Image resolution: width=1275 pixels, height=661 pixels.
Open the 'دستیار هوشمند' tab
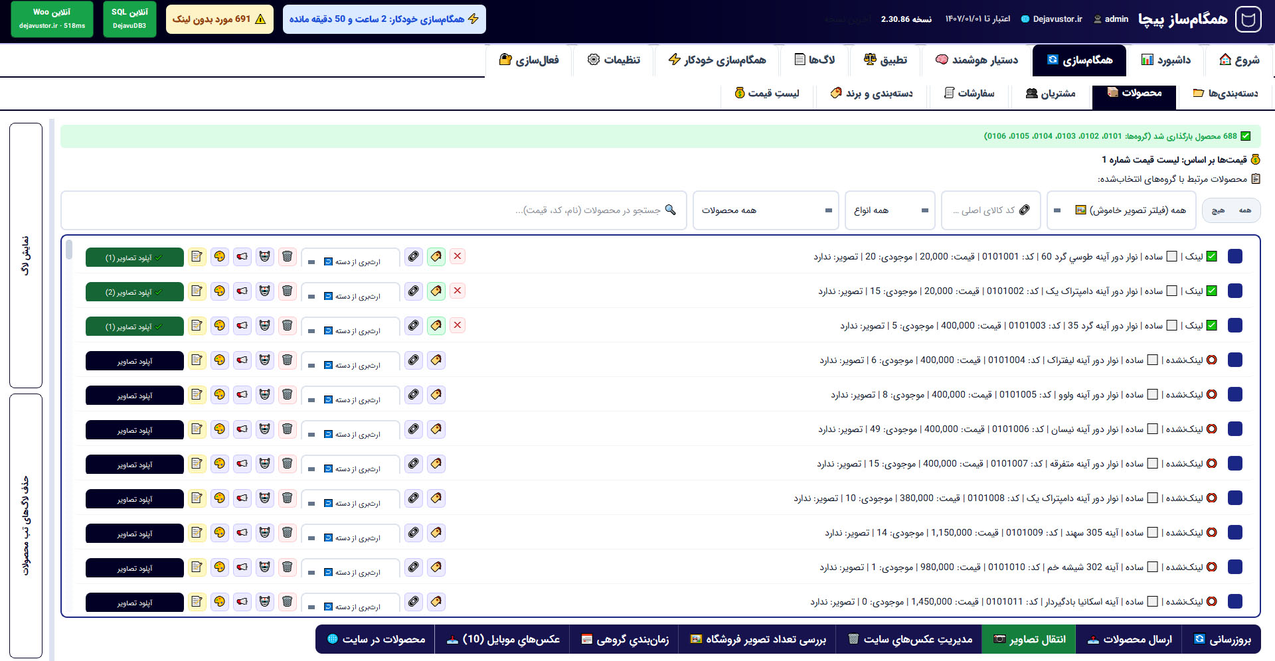976,60
